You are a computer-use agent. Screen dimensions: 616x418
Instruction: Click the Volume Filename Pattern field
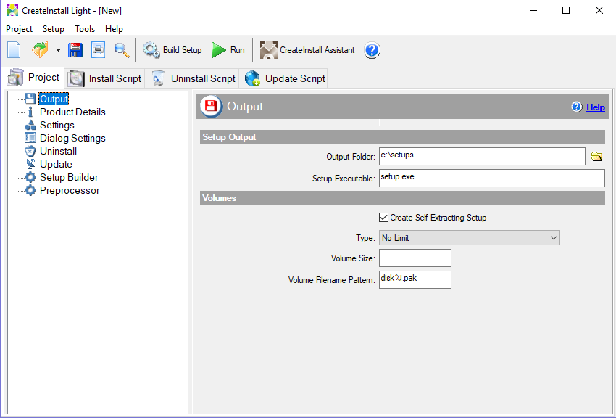click(x=415, y=279)
